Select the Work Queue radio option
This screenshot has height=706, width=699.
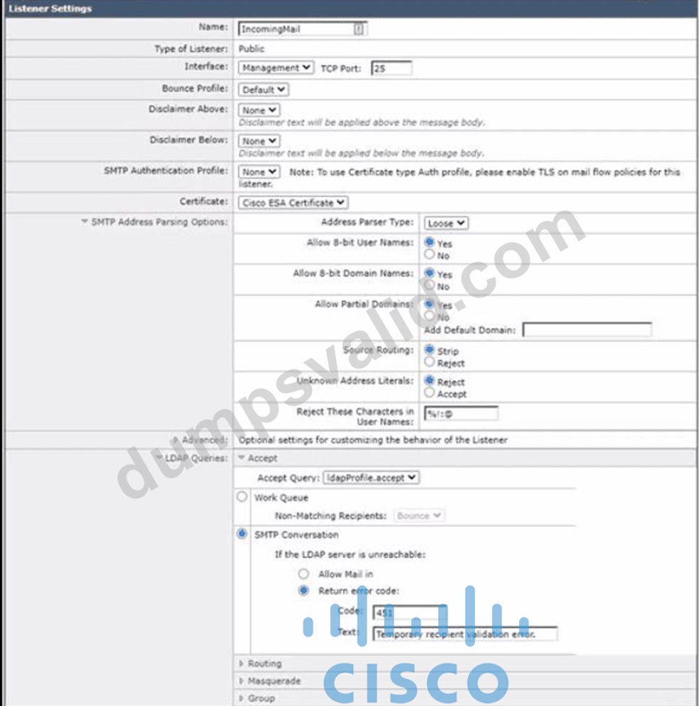click(x=242, y=496)
